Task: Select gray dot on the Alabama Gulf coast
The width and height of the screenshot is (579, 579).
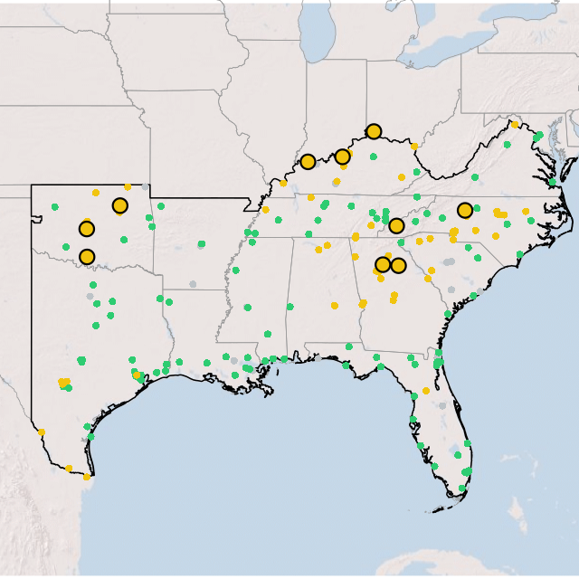Action: click(318, 358)
